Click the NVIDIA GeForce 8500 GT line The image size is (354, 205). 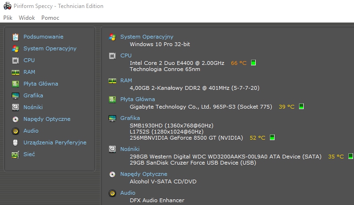(186, 138)
